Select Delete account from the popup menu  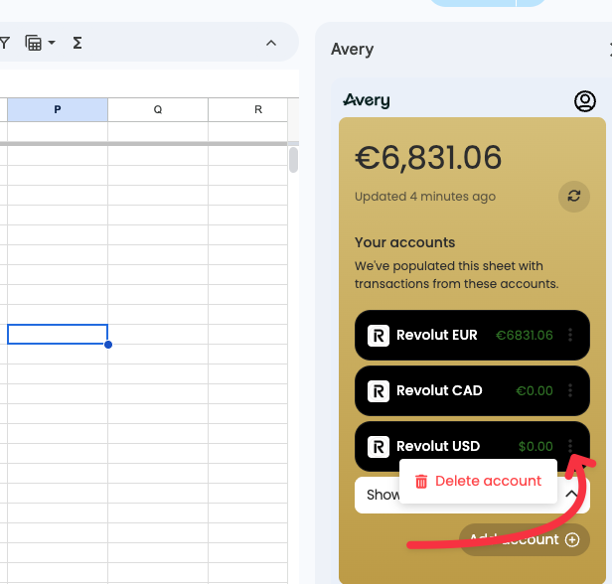(488, 482)
